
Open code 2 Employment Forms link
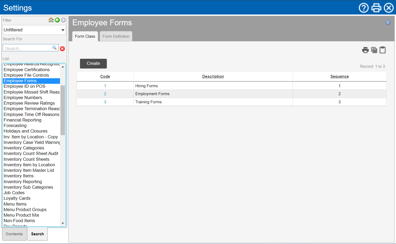[x=105, y=94]
